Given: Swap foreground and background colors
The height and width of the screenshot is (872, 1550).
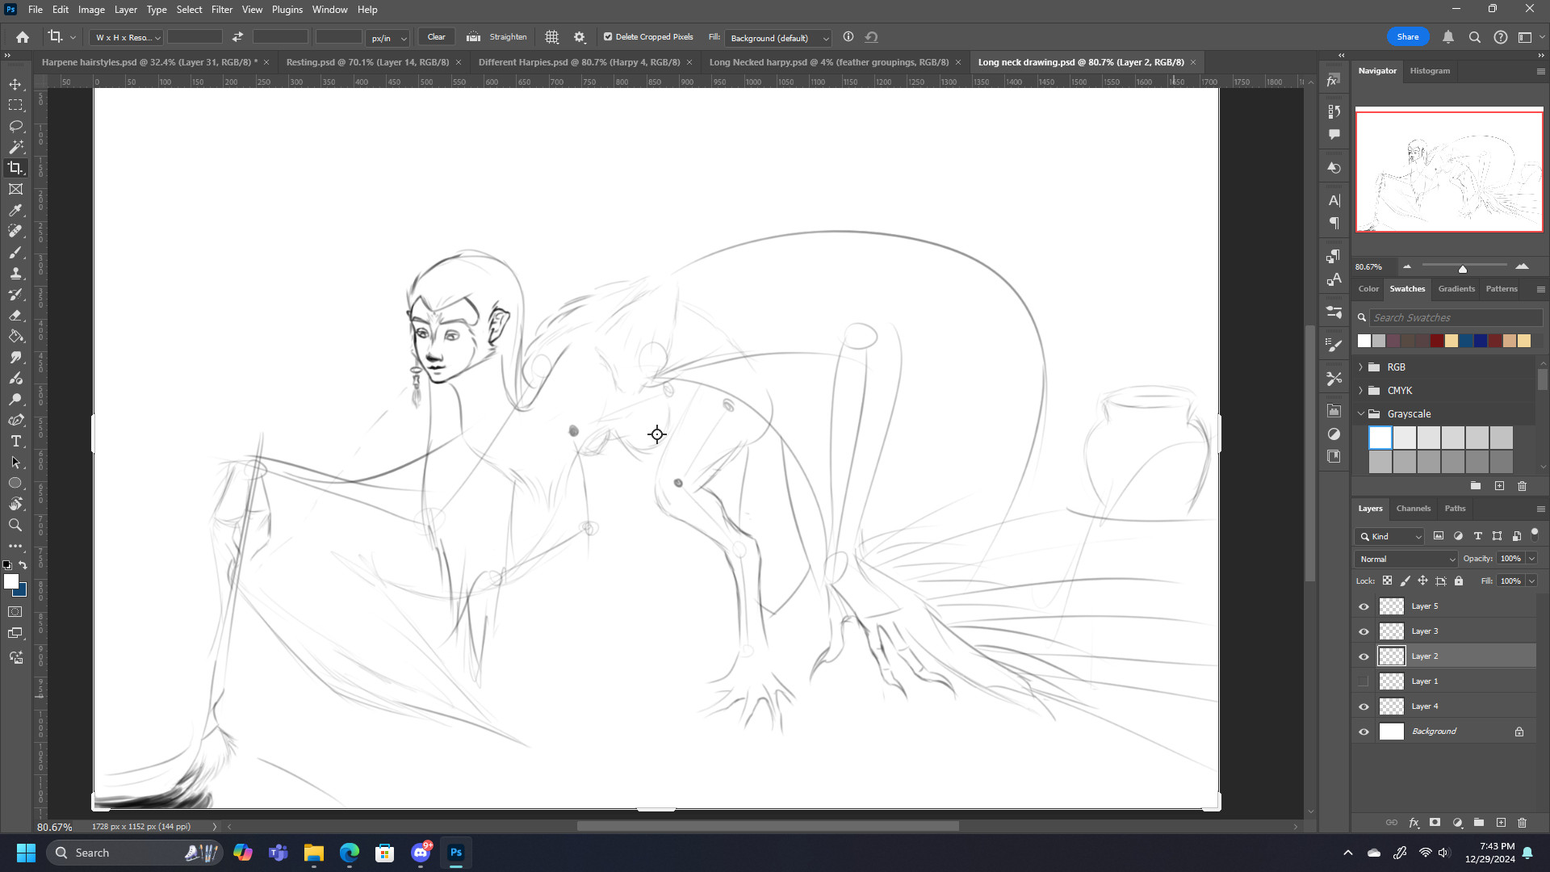Looking at the screenshot, I should (23, 564).
